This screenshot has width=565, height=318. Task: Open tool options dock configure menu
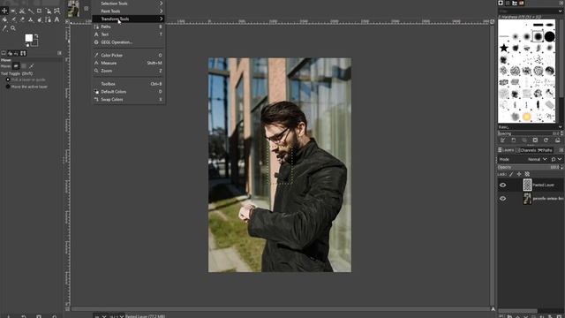click(x=59, y=53)
